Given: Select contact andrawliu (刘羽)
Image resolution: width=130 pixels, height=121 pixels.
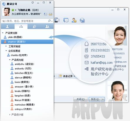Looking at the screenshot, I should point(23,68).
